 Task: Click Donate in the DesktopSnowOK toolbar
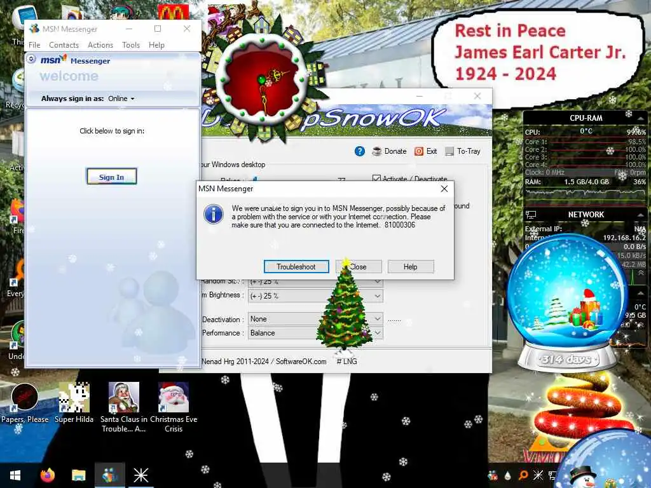click(x=390, y=151)
